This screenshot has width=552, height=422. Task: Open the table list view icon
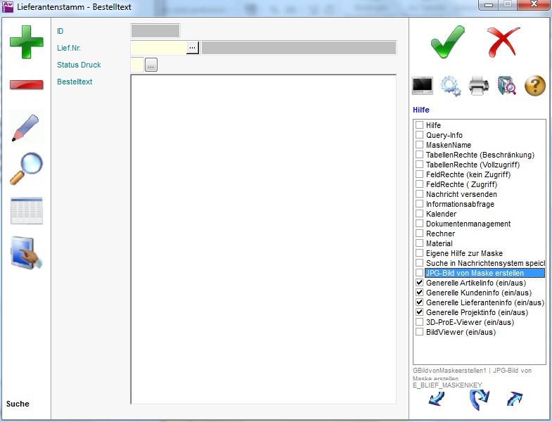point(26,211)
